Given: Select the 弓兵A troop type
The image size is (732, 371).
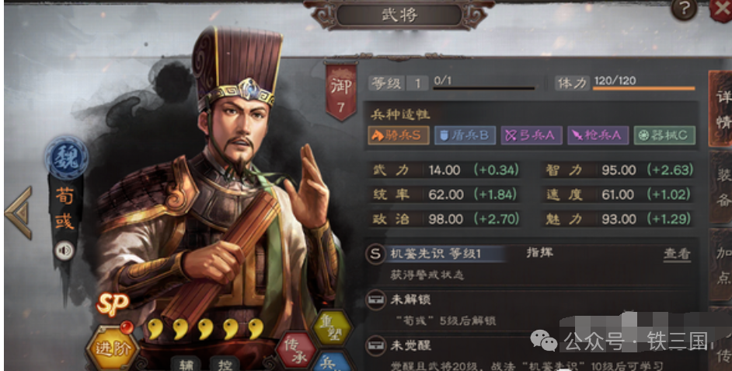Looking at the screenshot, I should point(532,135).
